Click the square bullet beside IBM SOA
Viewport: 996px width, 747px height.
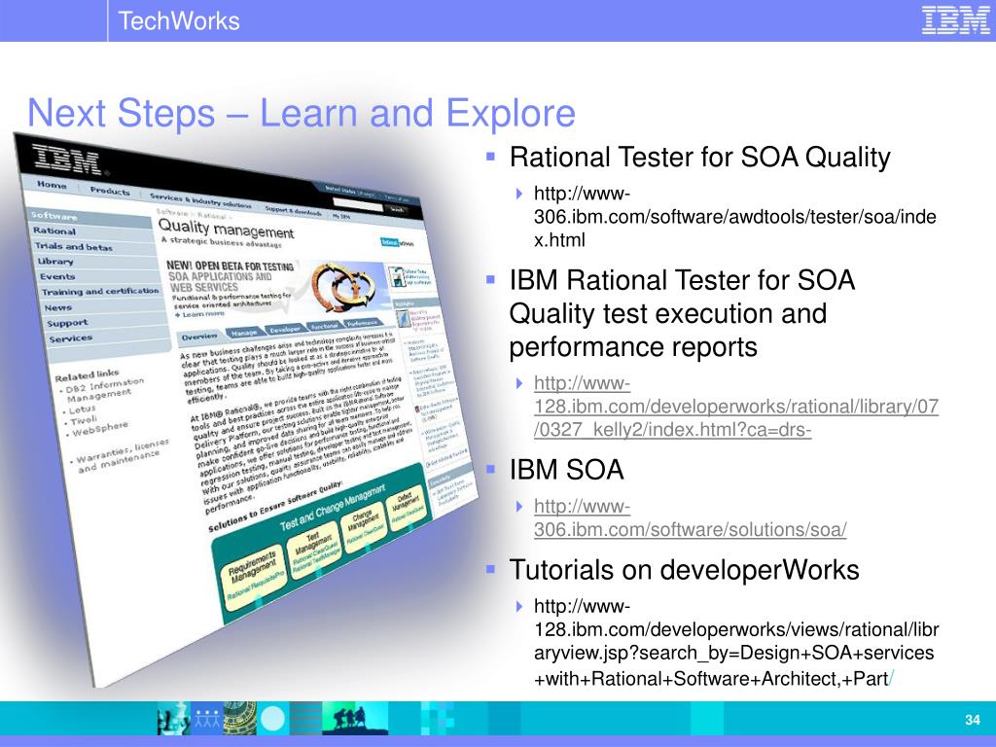coord(491,471)
